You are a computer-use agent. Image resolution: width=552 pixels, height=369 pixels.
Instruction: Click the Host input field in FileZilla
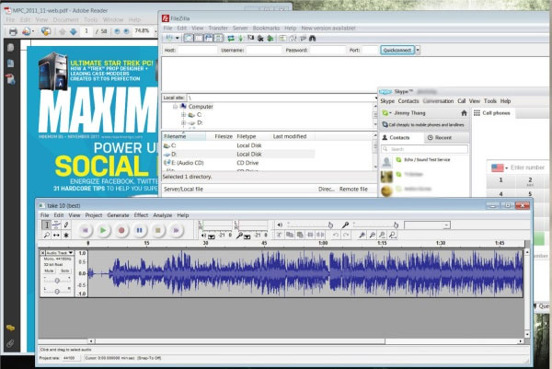200,50
